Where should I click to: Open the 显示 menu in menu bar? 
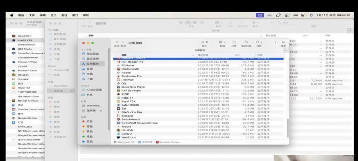[x=54, y=15]
